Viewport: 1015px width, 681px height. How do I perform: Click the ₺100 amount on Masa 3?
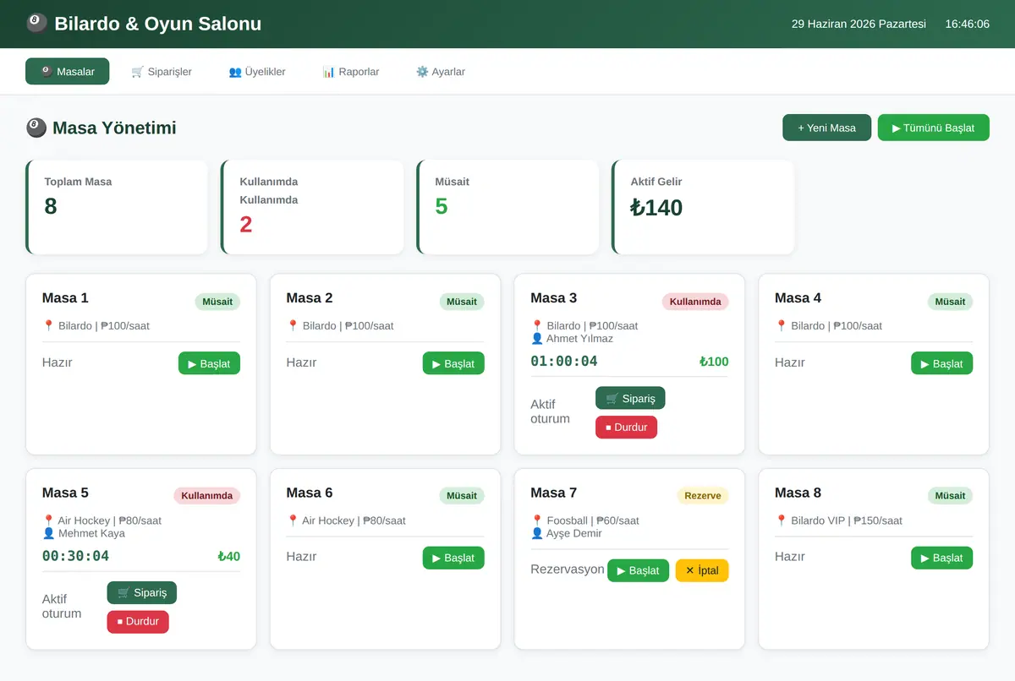(714, 362)
